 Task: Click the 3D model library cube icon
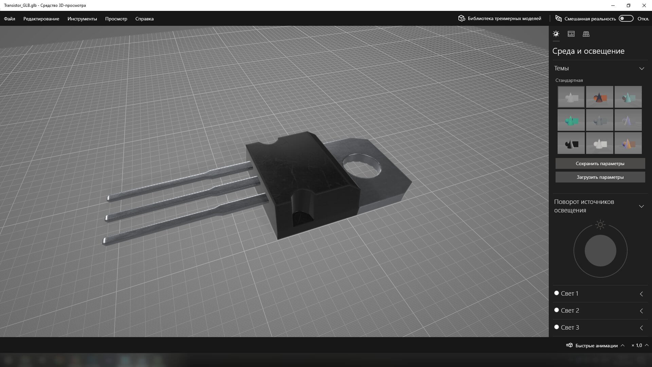pos(461,18)
